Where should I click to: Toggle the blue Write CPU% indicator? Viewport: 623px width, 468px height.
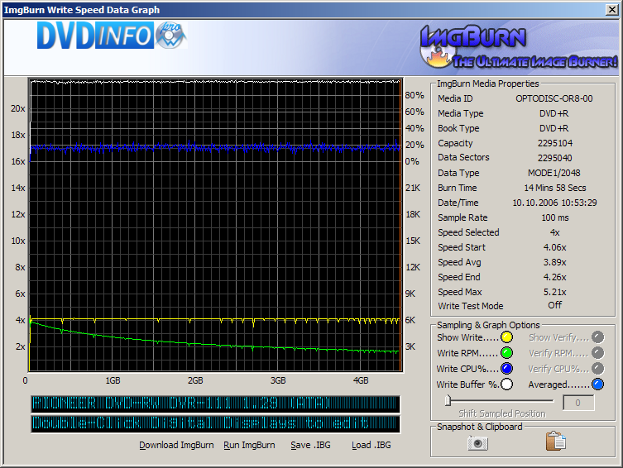506,369
